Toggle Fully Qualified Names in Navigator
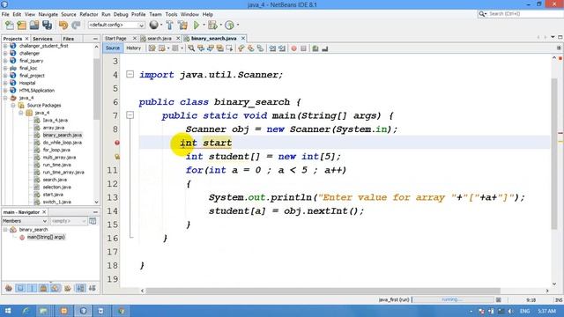 point(67,288)
